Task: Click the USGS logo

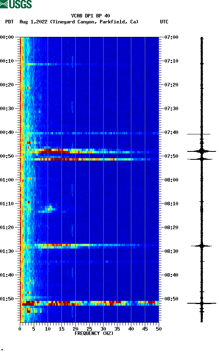Action: 16,4
